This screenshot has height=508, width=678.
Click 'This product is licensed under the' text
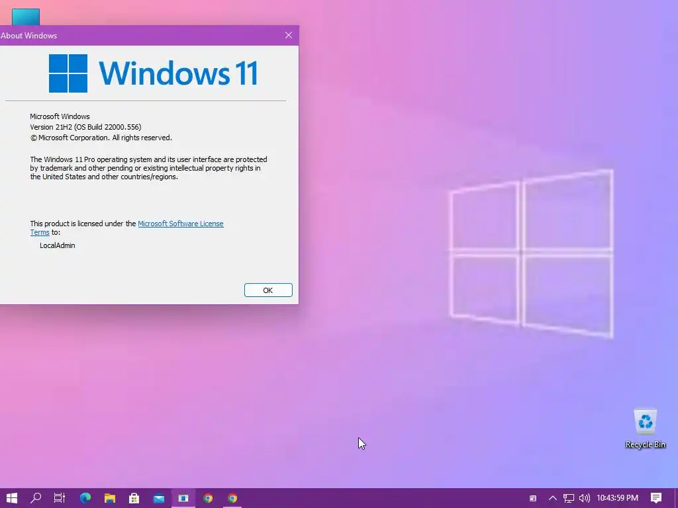tap(83, 224)
